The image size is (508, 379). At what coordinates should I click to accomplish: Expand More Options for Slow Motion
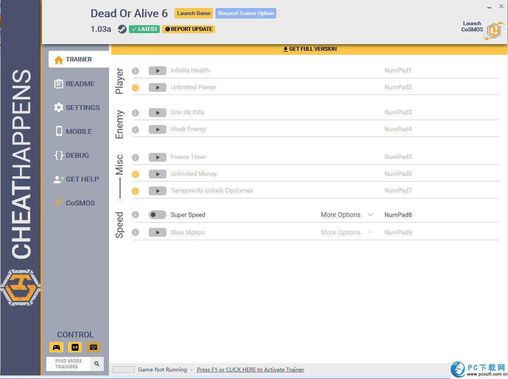(x=346, y=232)
